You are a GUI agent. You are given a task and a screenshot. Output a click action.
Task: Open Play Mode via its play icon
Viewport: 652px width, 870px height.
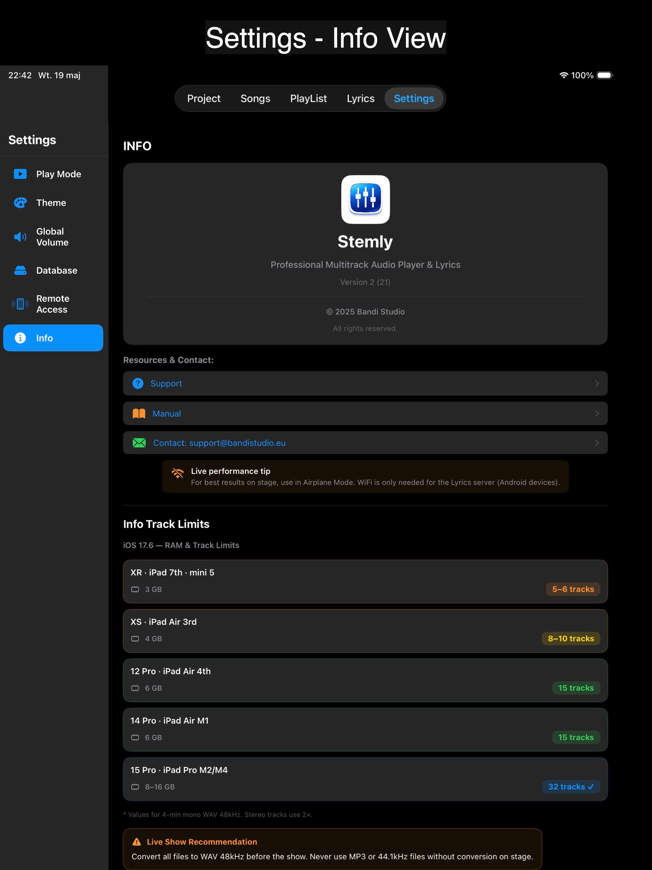click(x=20, y=174)
